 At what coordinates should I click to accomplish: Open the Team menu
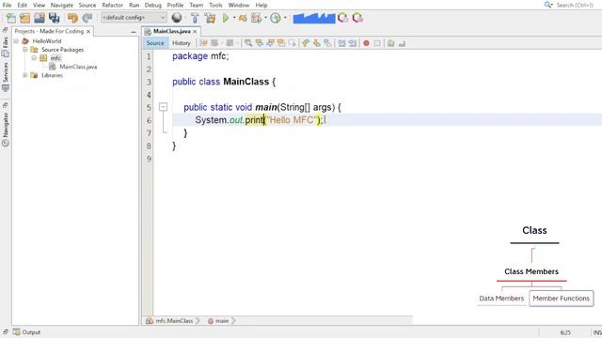tap(197, 5)
